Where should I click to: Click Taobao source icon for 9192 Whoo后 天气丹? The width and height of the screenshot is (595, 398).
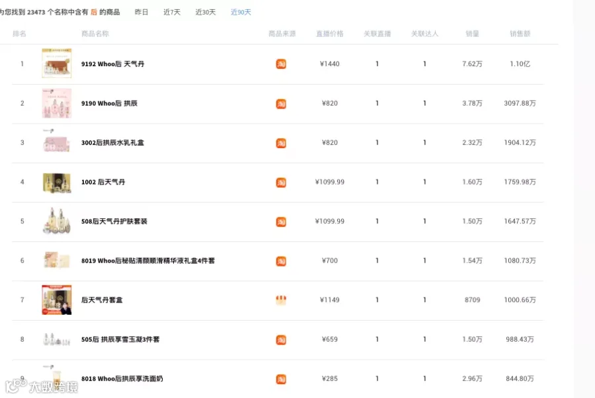pyautogui.click(x=281, y=63)
